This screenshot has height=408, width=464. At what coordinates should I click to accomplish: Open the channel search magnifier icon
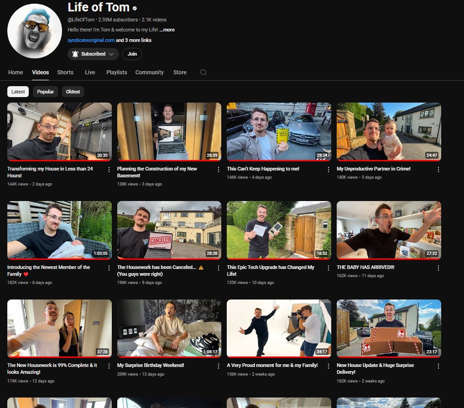pos(203,72)
